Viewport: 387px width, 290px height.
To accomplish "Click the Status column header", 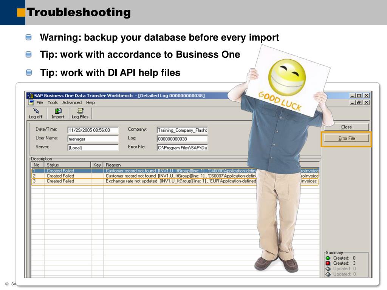I will 67,165.
